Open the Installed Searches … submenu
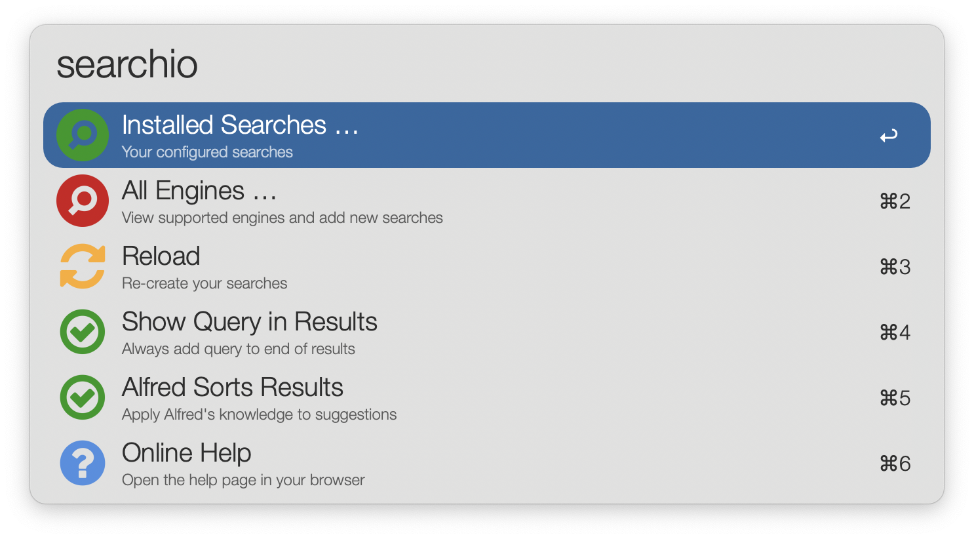Screen dimensions: 974x539 click(240, 125)
